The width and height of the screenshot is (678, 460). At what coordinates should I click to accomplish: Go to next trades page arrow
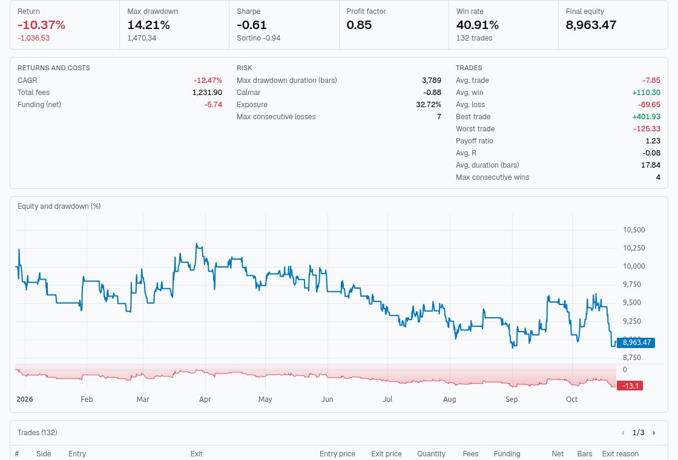tap(653, 433)
